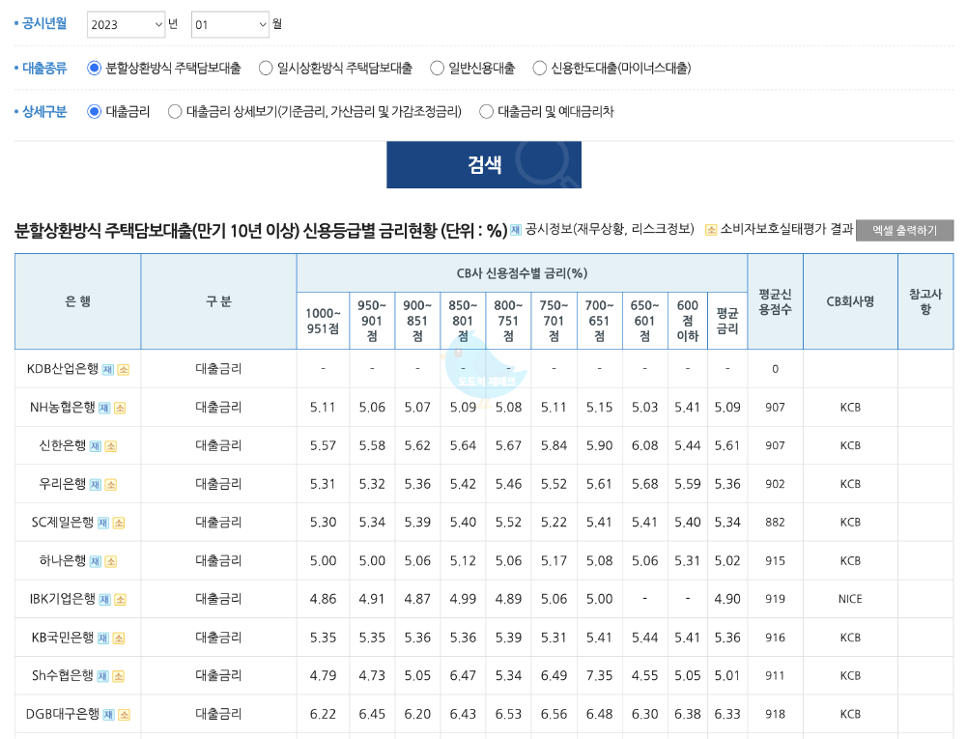
Task: Open the 01 month dropdown
Action: (x=229, y=25)
